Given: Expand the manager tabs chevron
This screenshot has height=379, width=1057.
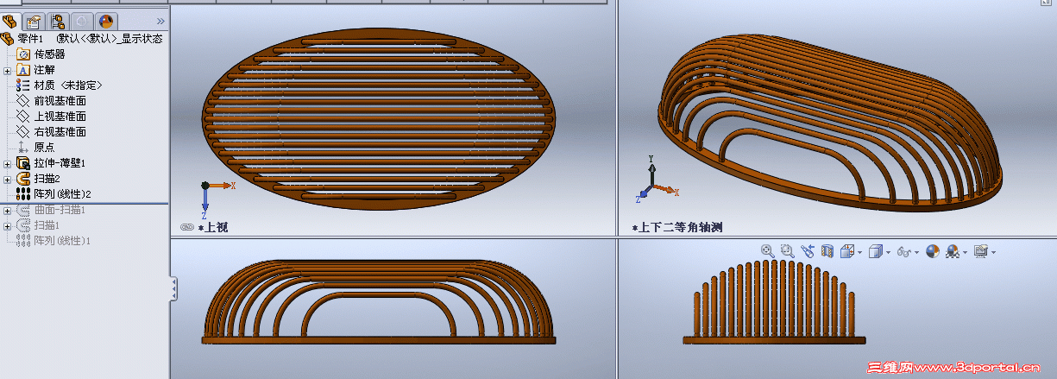Looking at the screenshot, I should click(160, 21).
